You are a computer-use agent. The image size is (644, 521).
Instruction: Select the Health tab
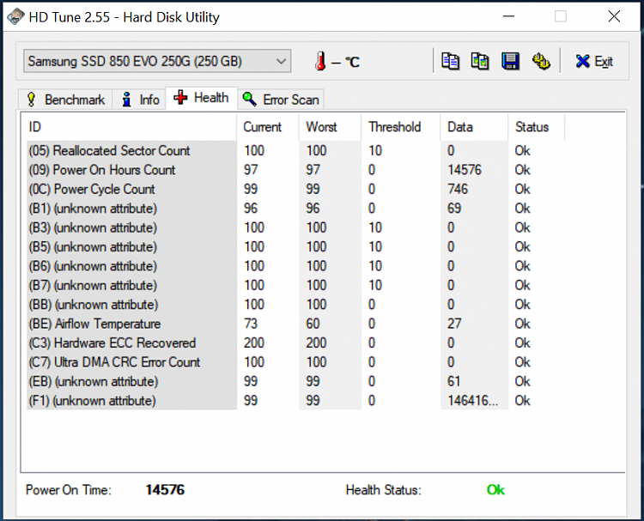[201, 98]
